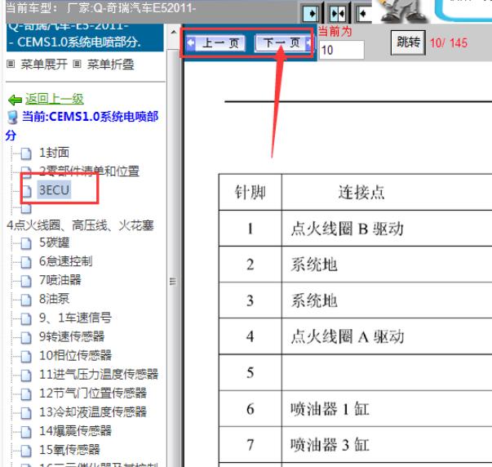Click the first panel-layout icon in top toolbar

(311, 14)
